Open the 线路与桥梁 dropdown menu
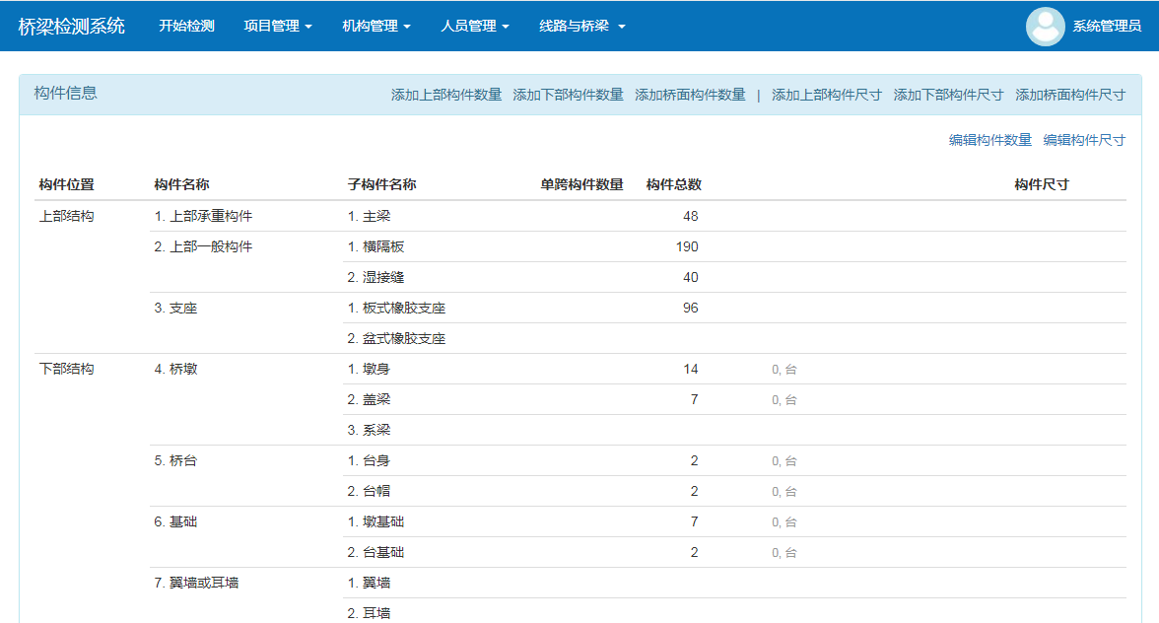 pos(582,27)
